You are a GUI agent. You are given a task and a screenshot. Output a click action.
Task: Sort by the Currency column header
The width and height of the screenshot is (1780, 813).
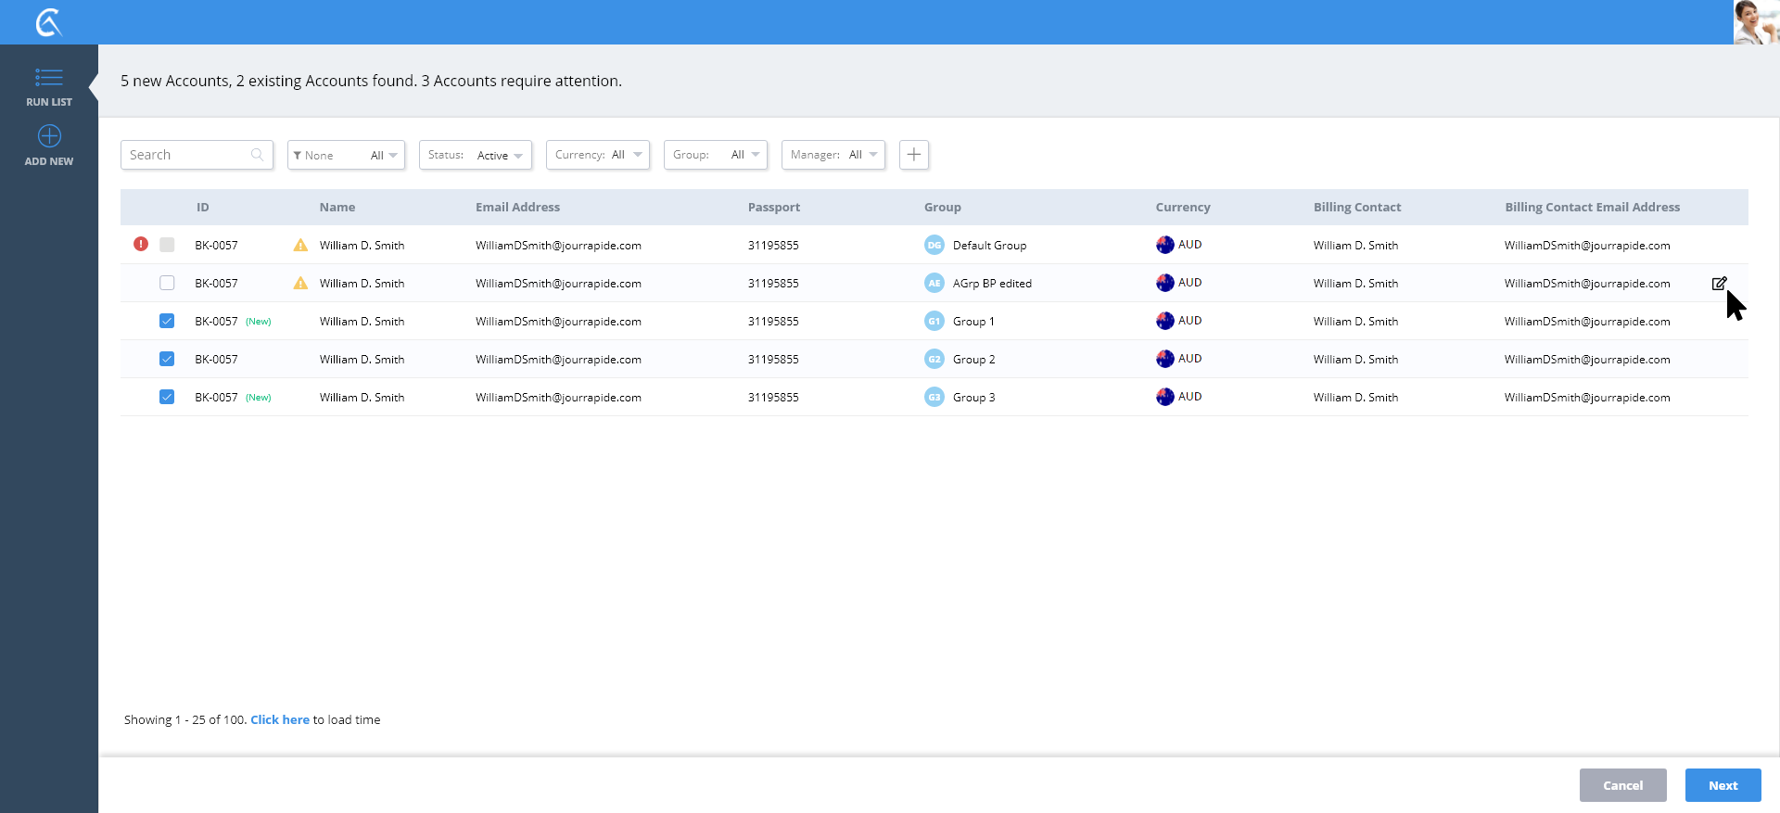tap(1183, 208)
